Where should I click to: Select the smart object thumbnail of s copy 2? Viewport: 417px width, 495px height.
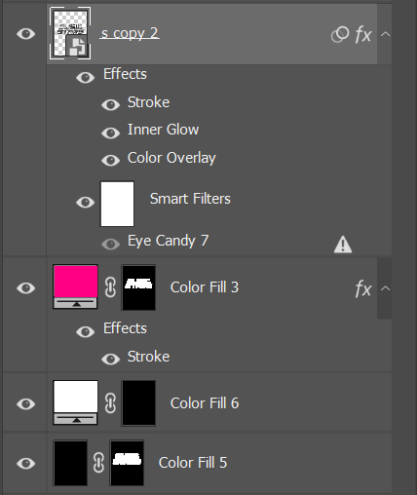pos(70,33)
